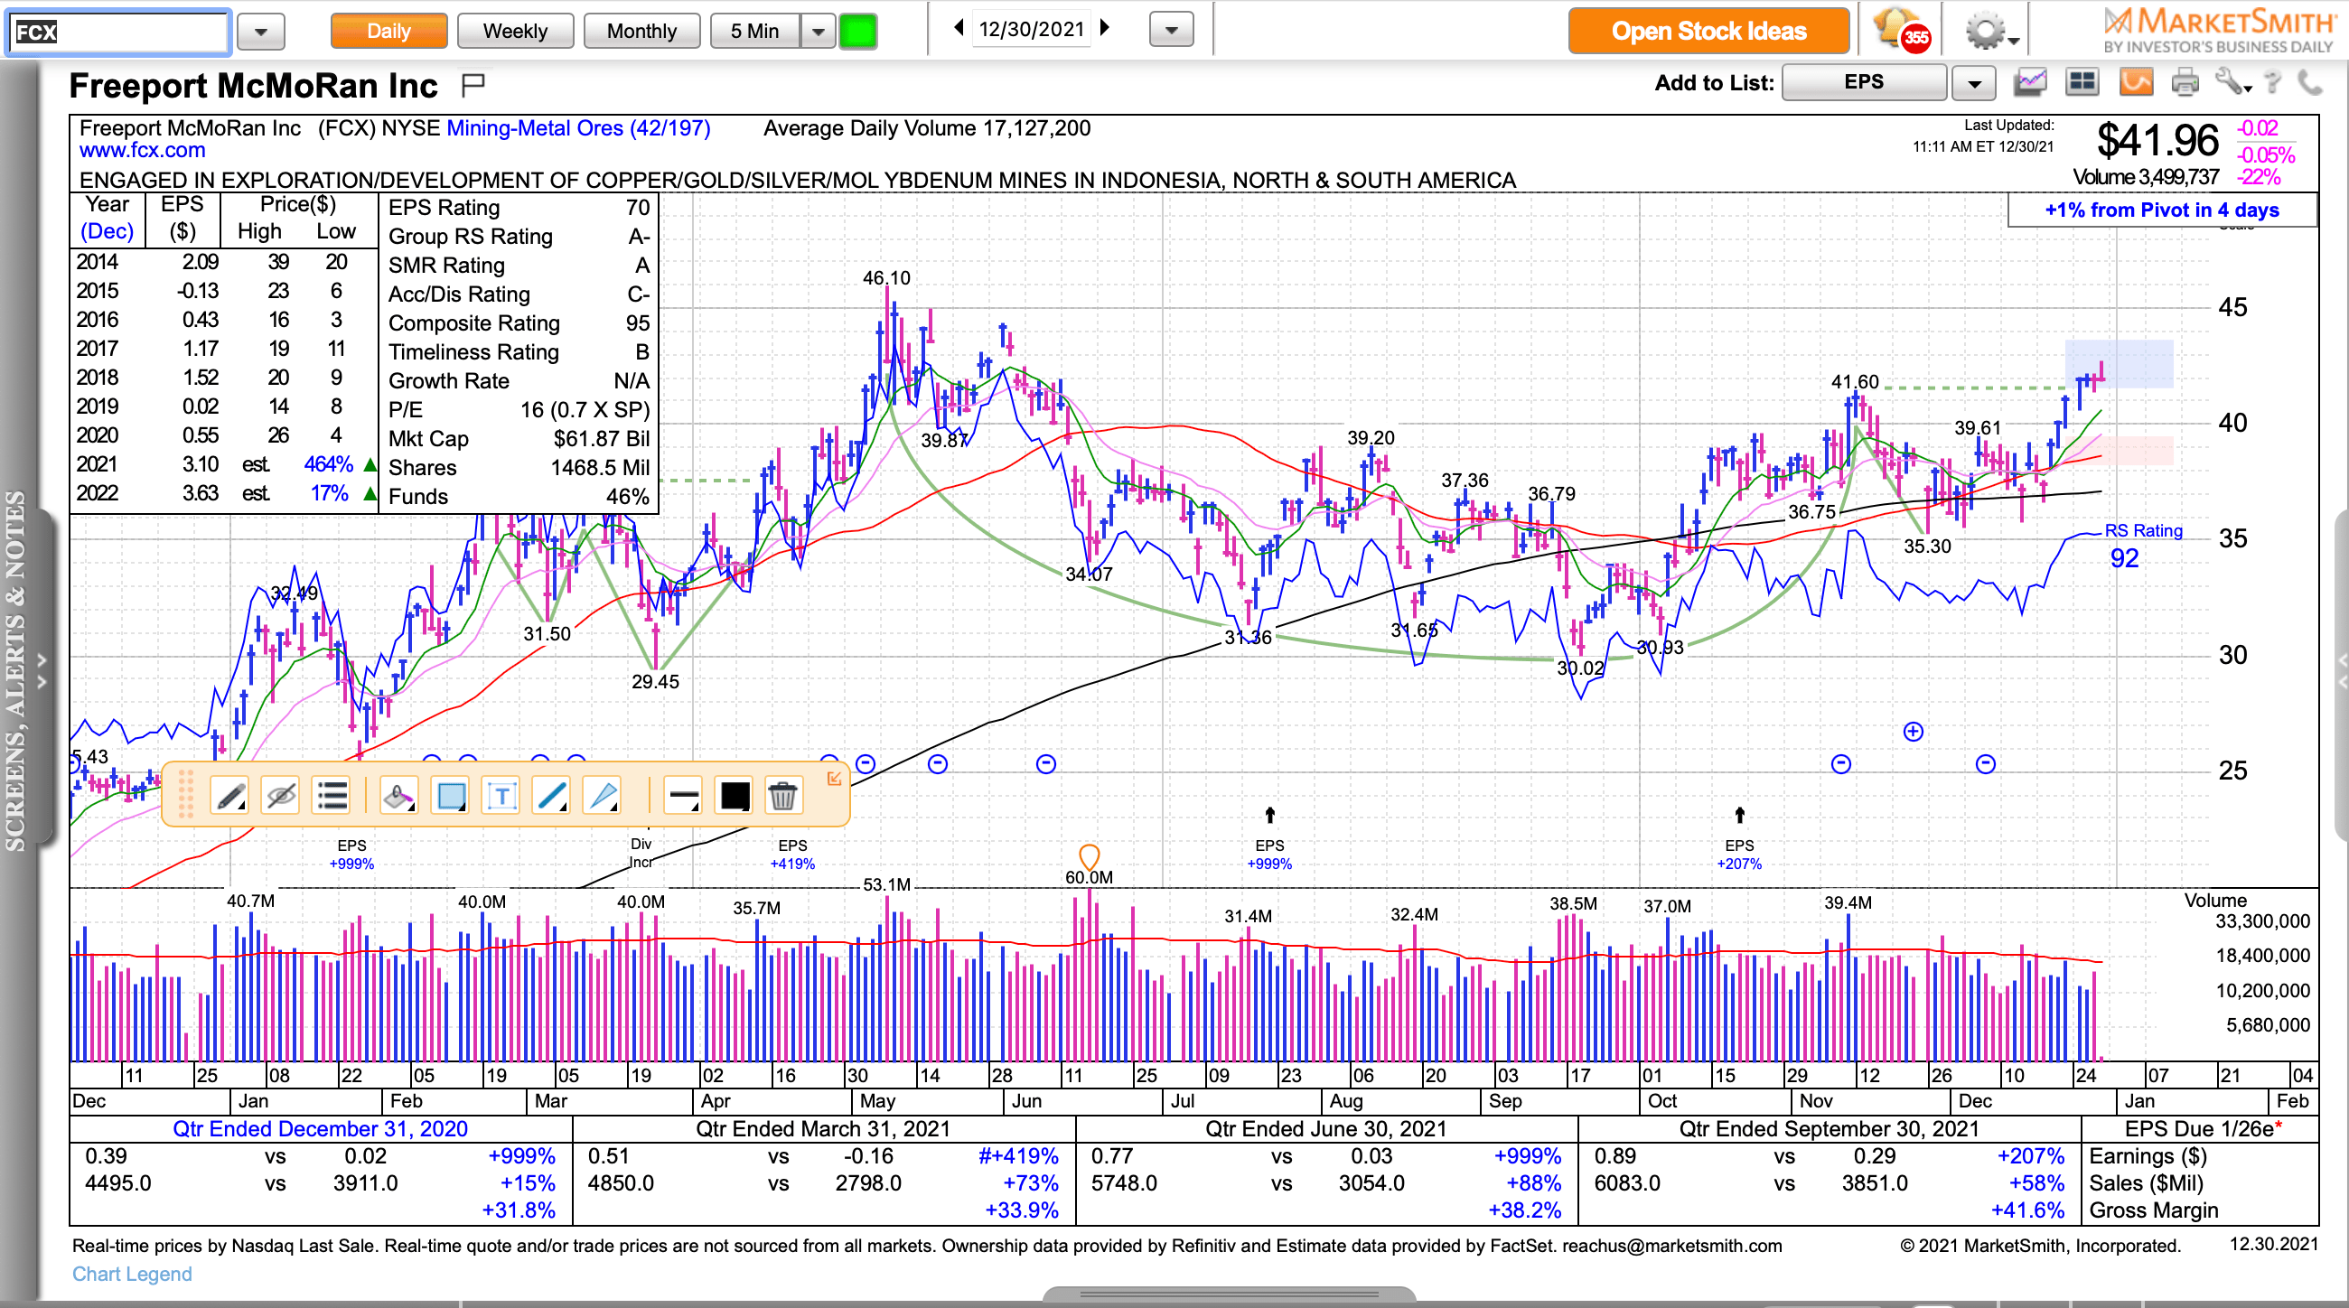Open the chart view icon
The height and width of the screenshot is (1308, 2349).
tap(2030, 83)
